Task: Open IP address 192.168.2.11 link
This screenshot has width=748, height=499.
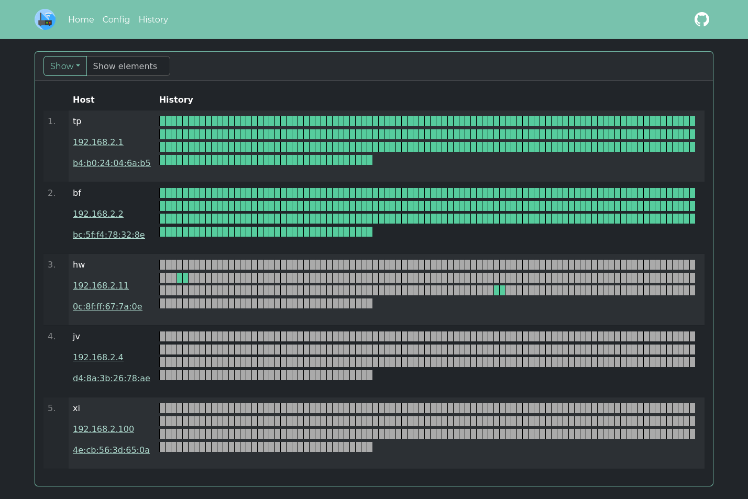Action: pyautogui.click(x=101, y=285)
